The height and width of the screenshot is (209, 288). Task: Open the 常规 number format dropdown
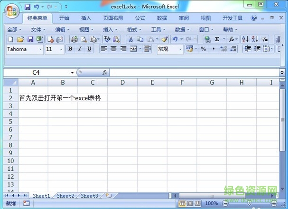click(x=180, y=49)
